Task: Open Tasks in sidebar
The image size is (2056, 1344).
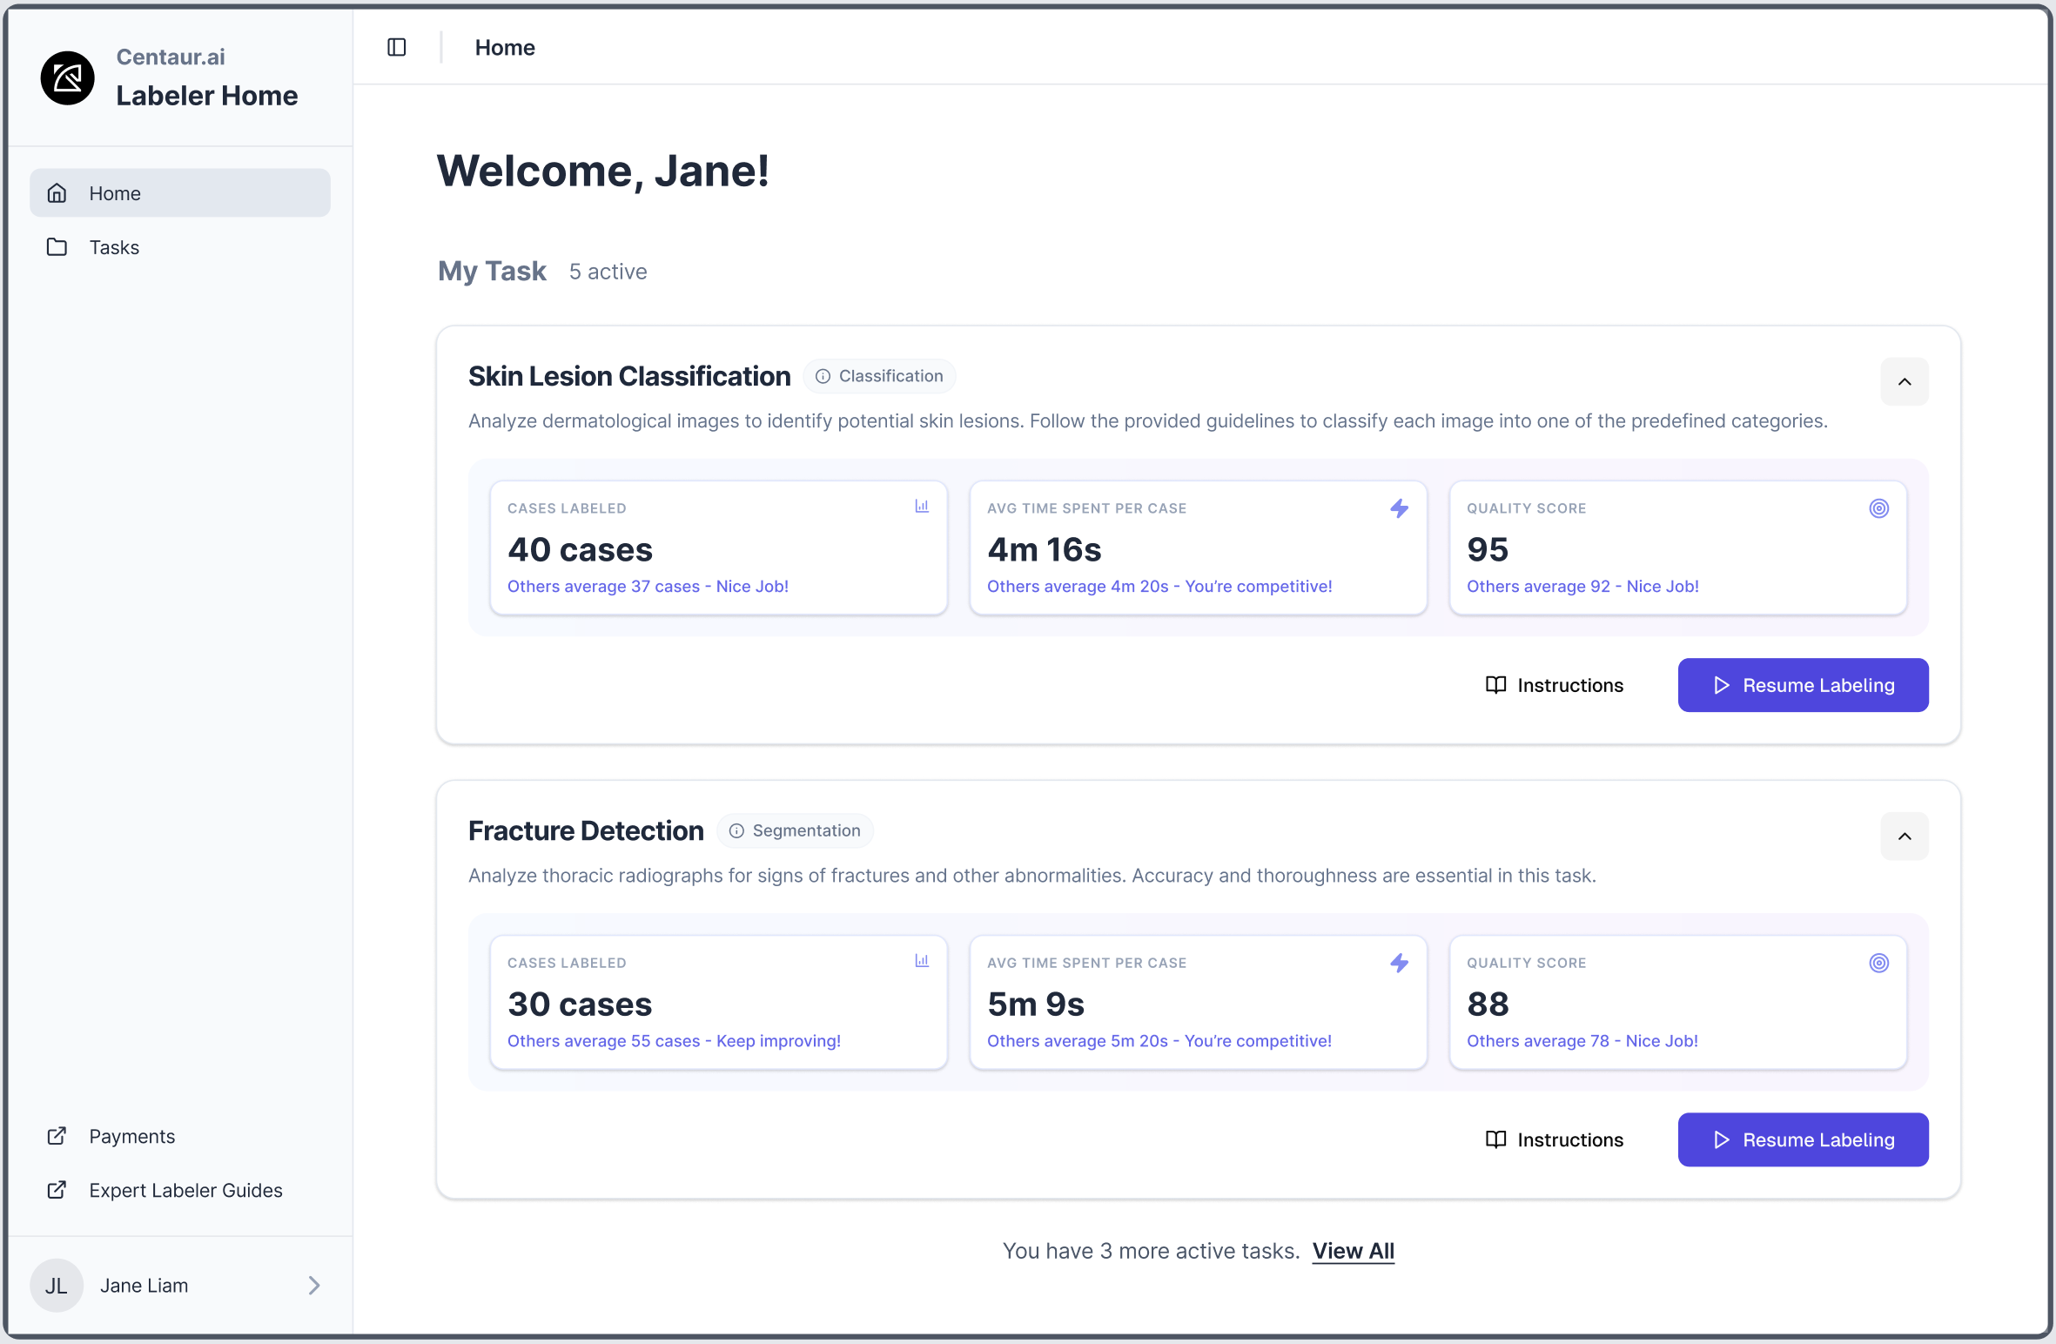Action: click(x=114, y=247)
